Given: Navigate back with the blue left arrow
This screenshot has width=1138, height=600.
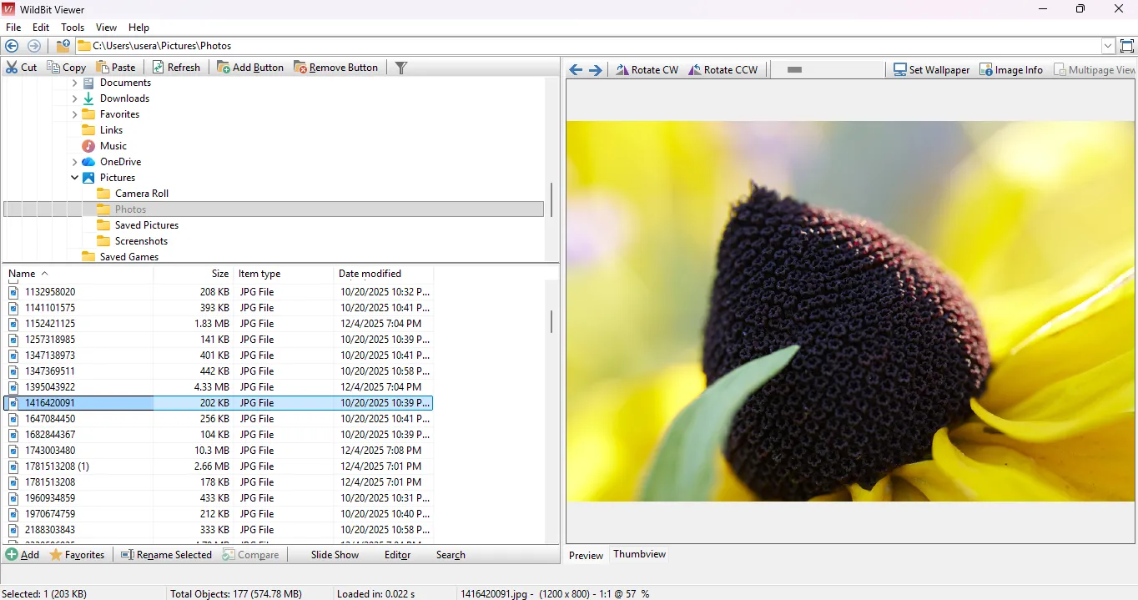Looking at the screenshot, I should (12, 46).
